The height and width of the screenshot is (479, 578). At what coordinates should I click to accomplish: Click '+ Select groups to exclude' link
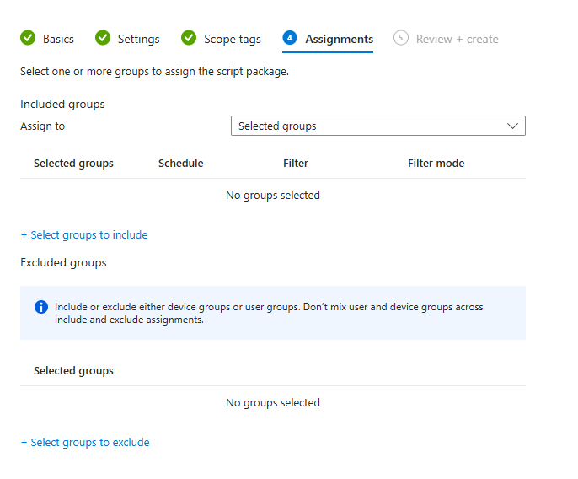pos(85,443)
